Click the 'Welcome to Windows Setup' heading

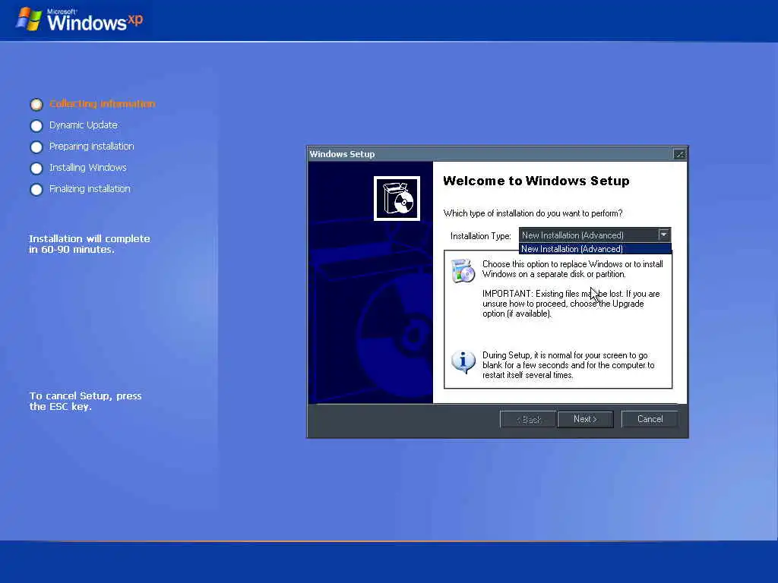[x=536, y=181]
